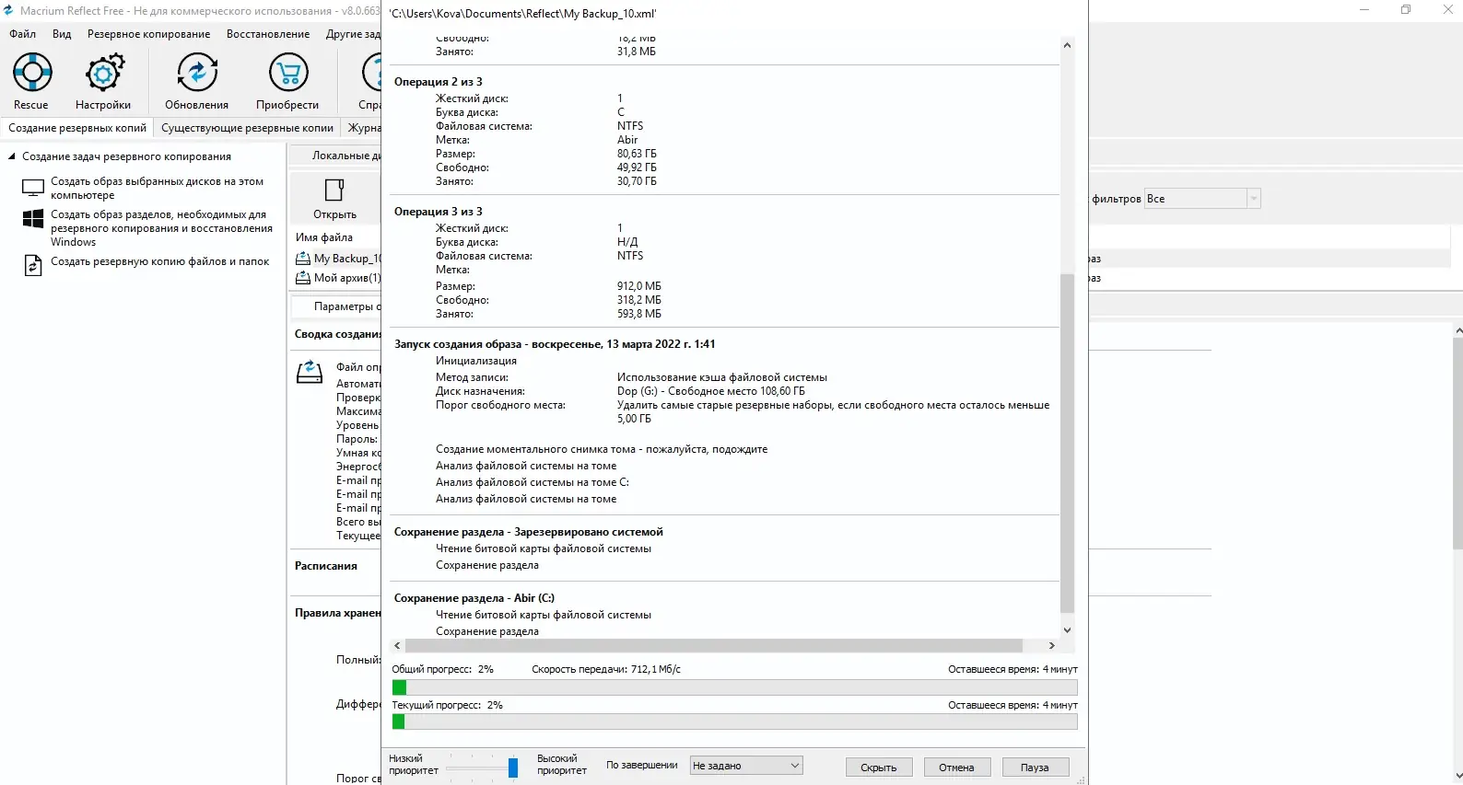This screenshot has height=785, width=1463.
Task: Click the file backup icon beside 'файлов и папок'
Action: [33, 265]
